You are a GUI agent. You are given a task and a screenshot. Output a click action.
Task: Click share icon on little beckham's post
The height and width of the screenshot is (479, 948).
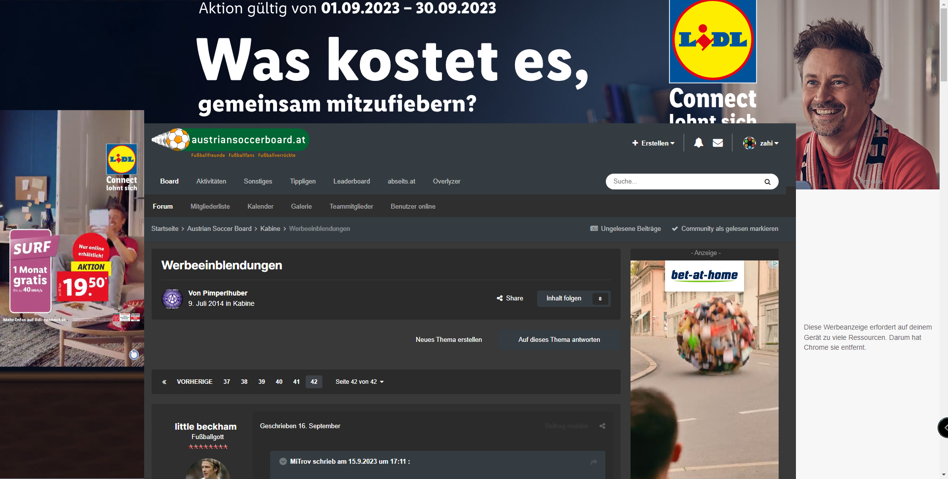[602, 426]
